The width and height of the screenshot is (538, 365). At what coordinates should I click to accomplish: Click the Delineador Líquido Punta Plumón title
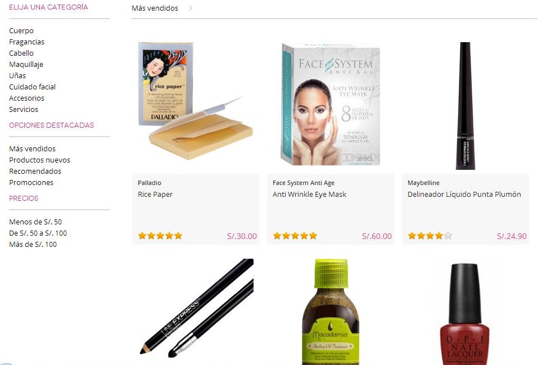464,195
